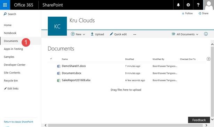Click the Share link text
Viewport: 214px width, 127px height.
pos(205,13)
